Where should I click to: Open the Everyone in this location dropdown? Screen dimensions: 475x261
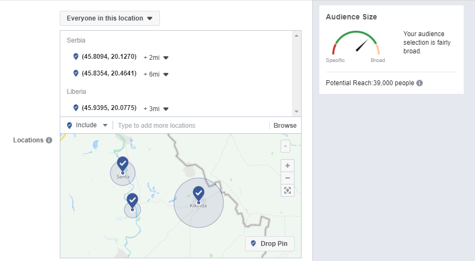click(x=110, y=18)
